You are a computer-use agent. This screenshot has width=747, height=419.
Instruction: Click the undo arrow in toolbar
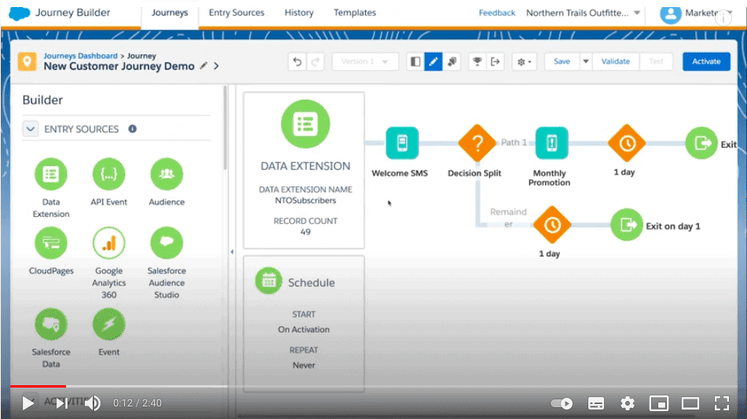click(x=297, y=61)
